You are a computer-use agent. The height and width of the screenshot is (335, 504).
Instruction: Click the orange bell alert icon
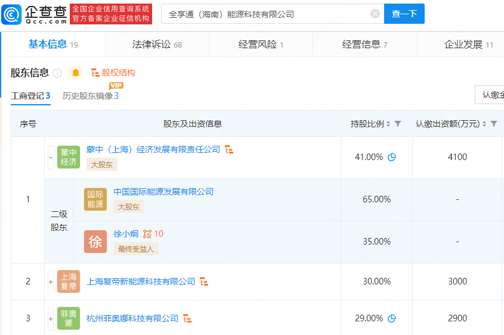click(76, 73)
